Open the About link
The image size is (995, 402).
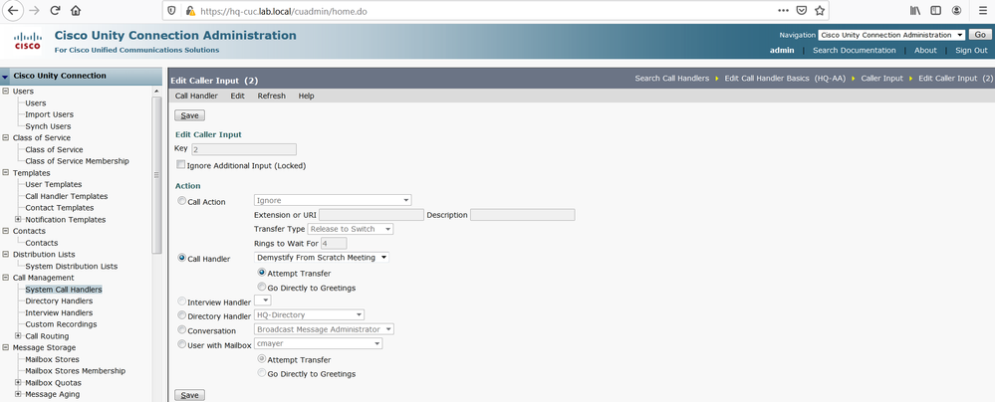coord(925,50)
